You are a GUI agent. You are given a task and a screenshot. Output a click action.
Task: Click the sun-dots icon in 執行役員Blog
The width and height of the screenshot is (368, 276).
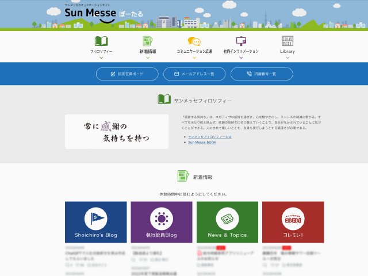point(162,218)
